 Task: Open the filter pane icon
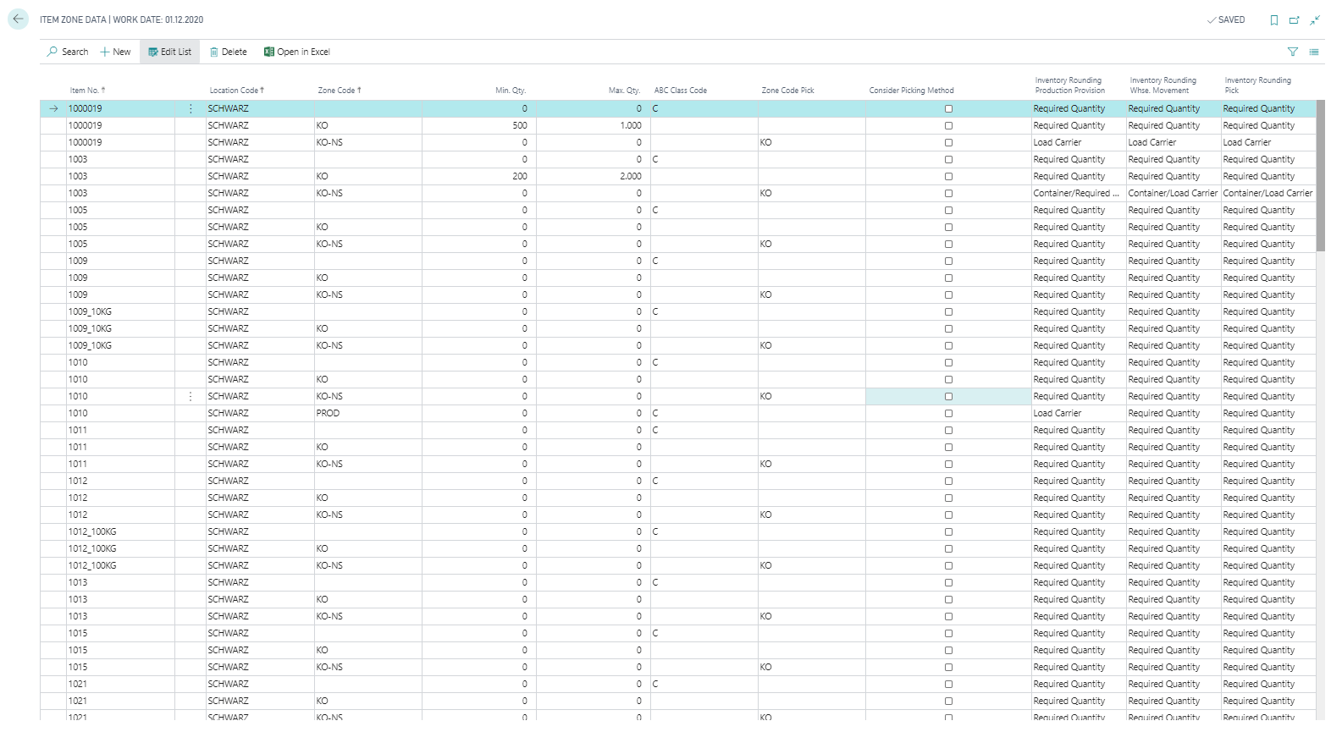tap(1293, 52)
